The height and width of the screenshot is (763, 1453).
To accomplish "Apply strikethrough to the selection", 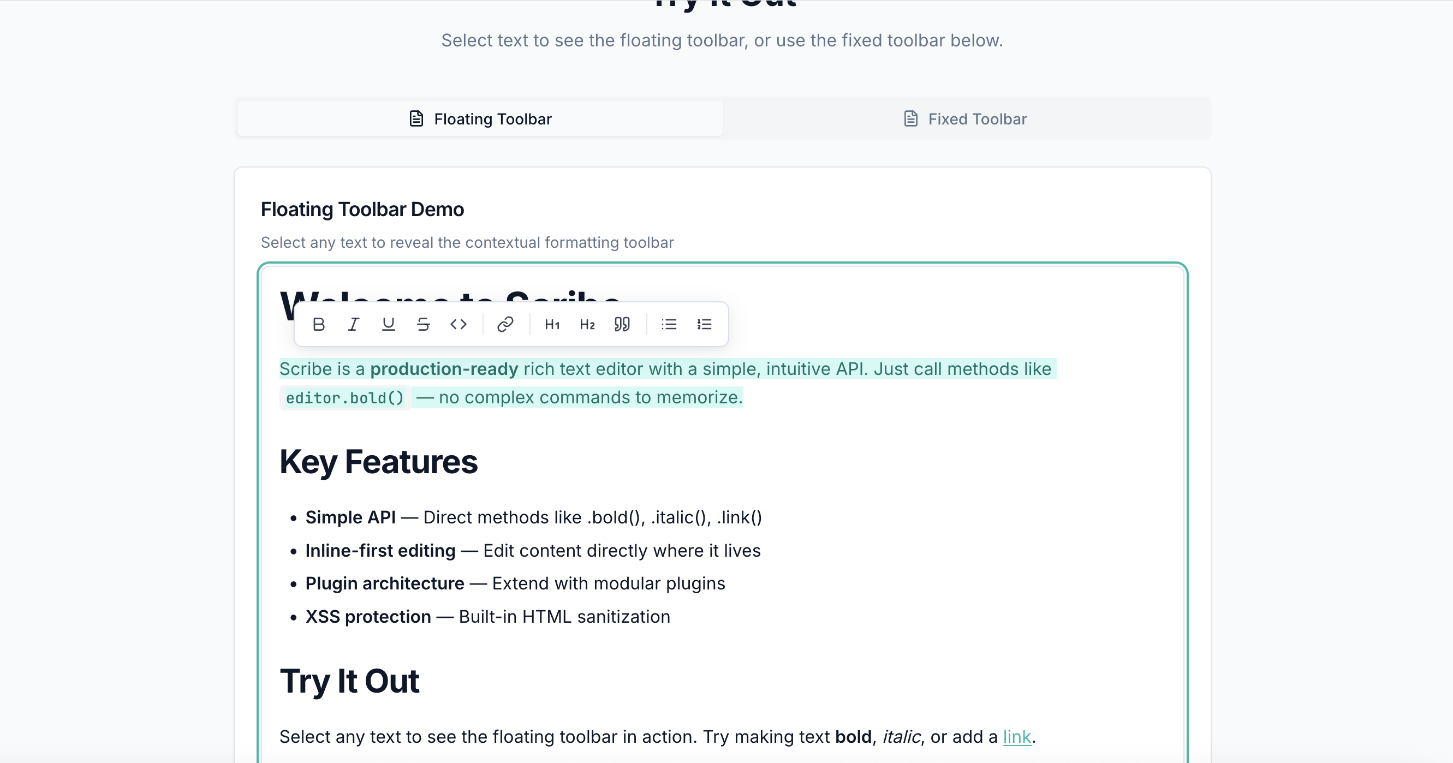I will click(424, 324).
